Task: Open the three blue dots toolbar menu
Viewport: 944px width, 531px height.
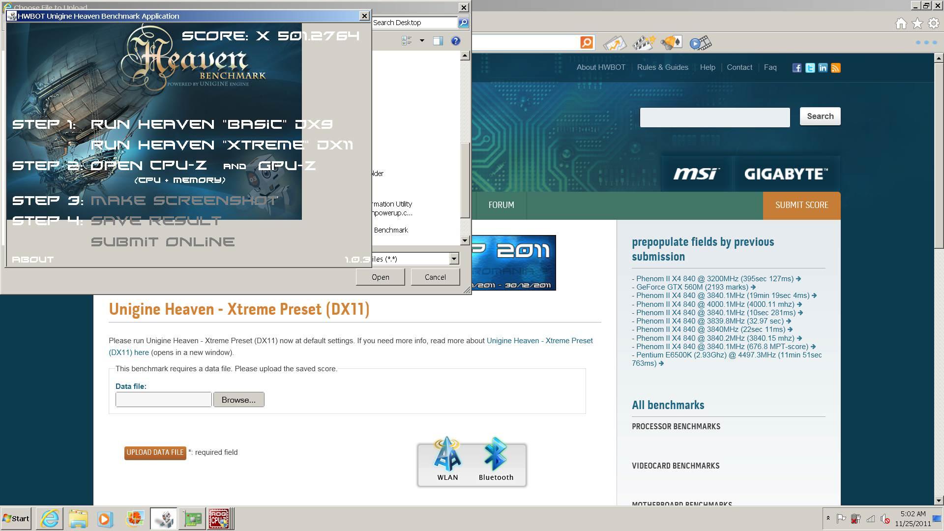Action: pyautogui.click(x=927, y=43)
